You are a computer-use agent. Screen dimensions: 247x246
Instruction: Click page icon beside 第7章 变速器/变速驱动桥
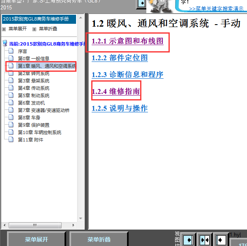pos(11,110)
